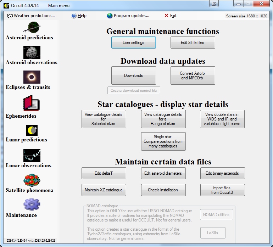Open the Downloads button
Viewport: 273px width, 247px height.
pos(134,75)
